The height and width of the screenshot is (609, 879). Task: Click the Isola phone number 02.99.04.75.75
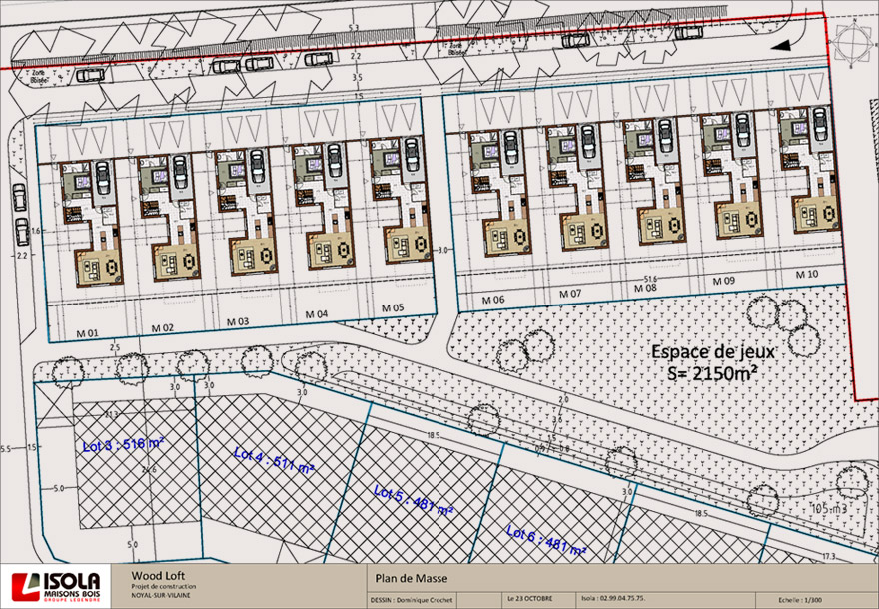coord(612,598)
